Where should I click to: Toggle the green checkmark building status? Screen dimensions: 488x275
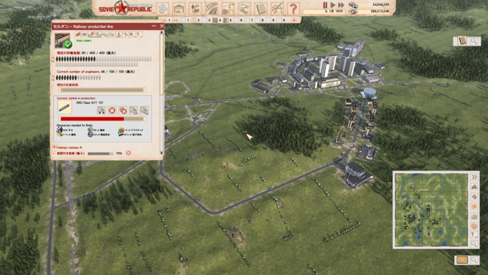68,44
